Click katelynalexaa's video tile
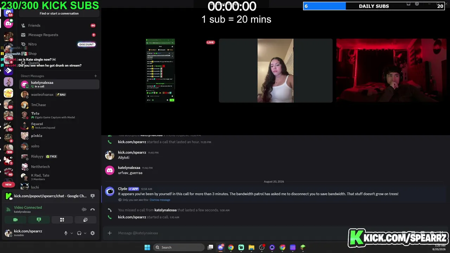This screenshot has height=253, width=450. (x=276, y=71)
